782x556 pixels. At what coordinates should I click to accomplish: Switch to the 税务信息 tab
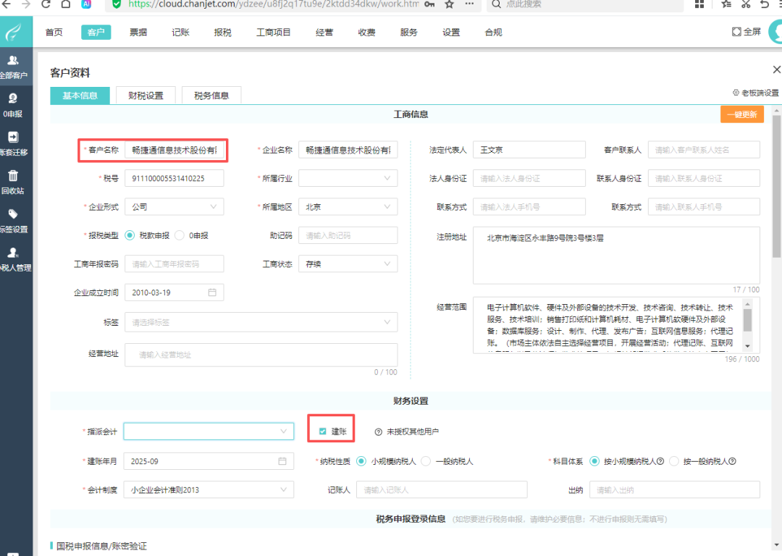pos(211,96)
